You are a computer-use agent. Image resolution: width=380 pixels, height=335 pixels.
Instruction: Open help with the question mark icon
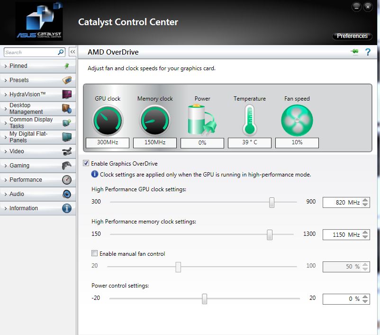(x=368, y=52)
